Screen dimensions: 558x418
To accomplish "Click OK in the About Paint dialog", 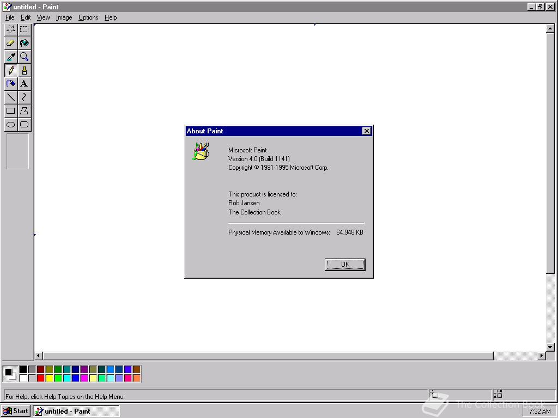I will click(345, 265).
